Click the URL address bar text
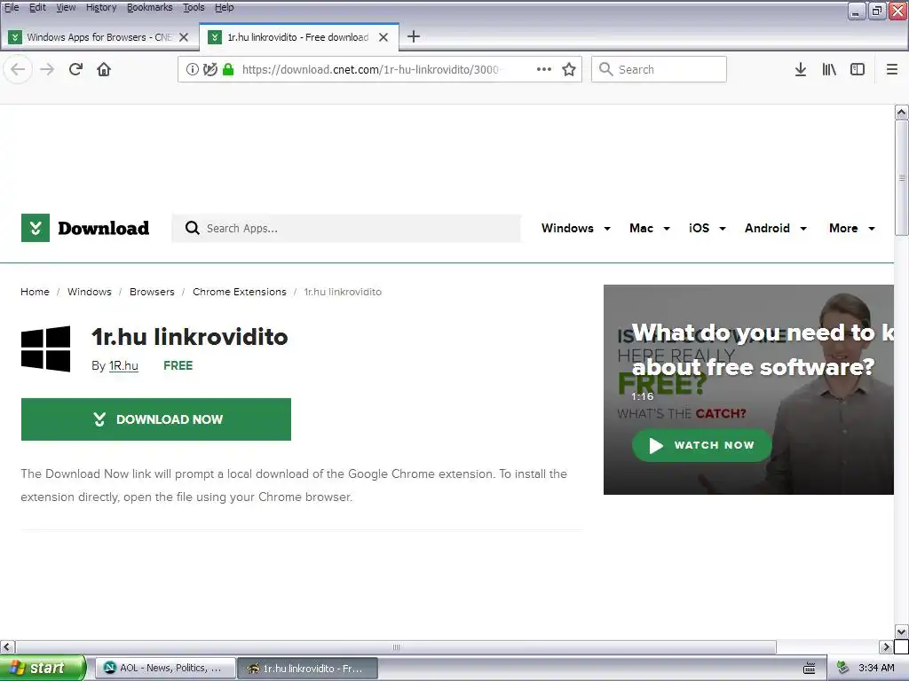This screenshot has height=681, width=909. pyautogui.click(x=370, y=69)
